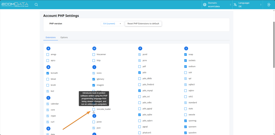The image size is (275, 135).
Task: Uncheck the soap extension
Action: pos(186,55)
